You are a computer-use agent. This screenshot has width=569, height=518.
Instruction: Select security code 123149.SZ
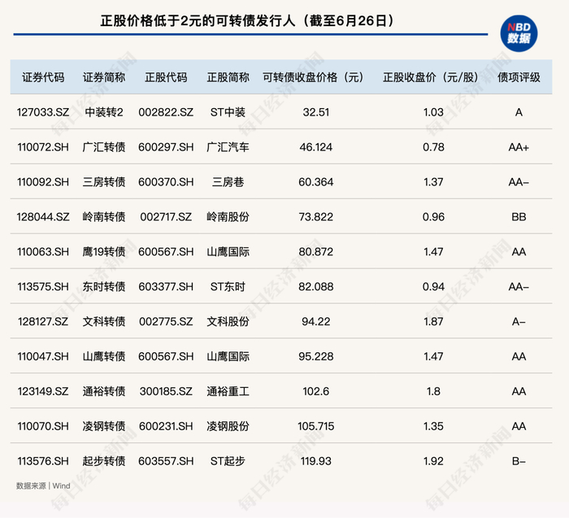pyautogui.click(x=43, y=391)
